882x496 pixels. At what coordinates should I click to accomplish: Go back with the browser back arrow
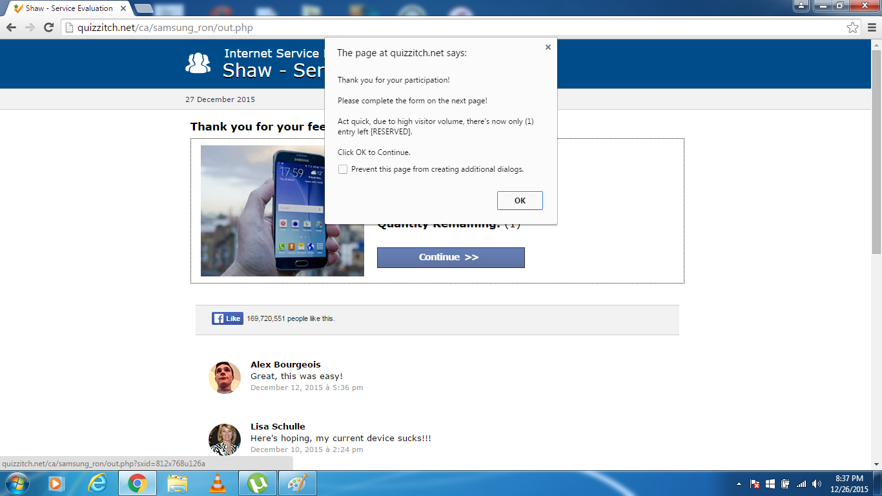tap(11, 27)
